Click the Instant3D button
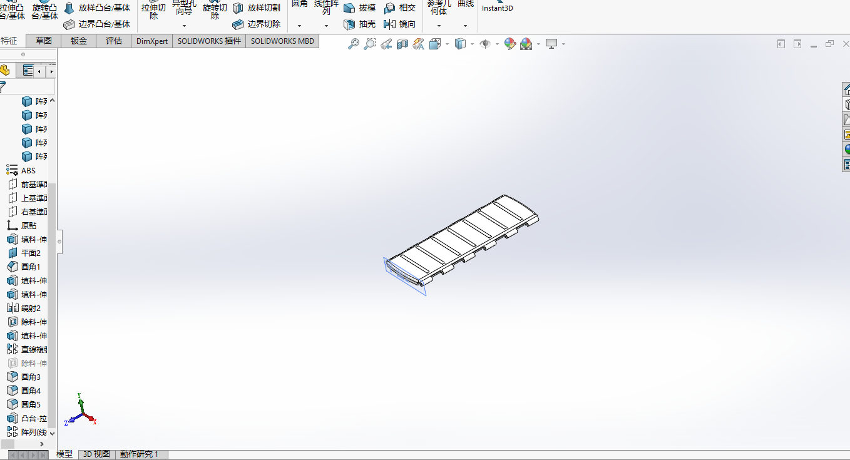850x460 pixels. 498,6
